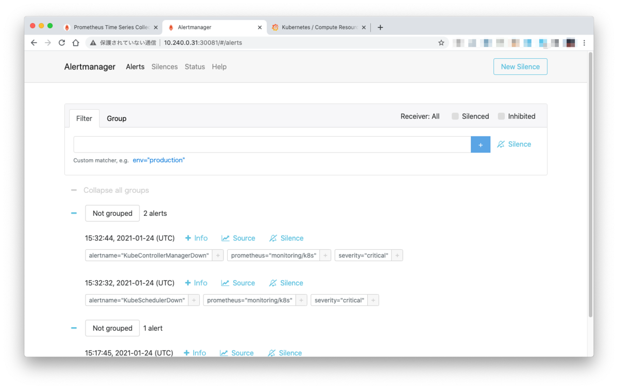Collapse the group with 2 alerts
Viewport: 618px width, 389px height.
tap(74, 213)
